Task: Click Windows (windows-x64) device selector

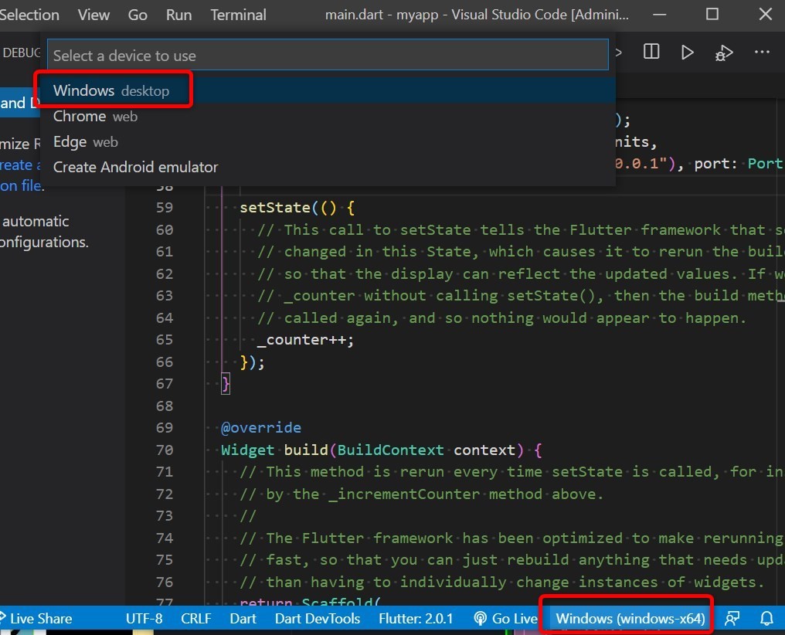Action: [x=630, y=619]
